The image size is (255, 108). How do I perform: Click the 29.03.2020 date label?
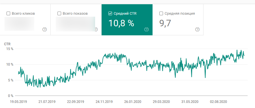click(x=161, y=102)
